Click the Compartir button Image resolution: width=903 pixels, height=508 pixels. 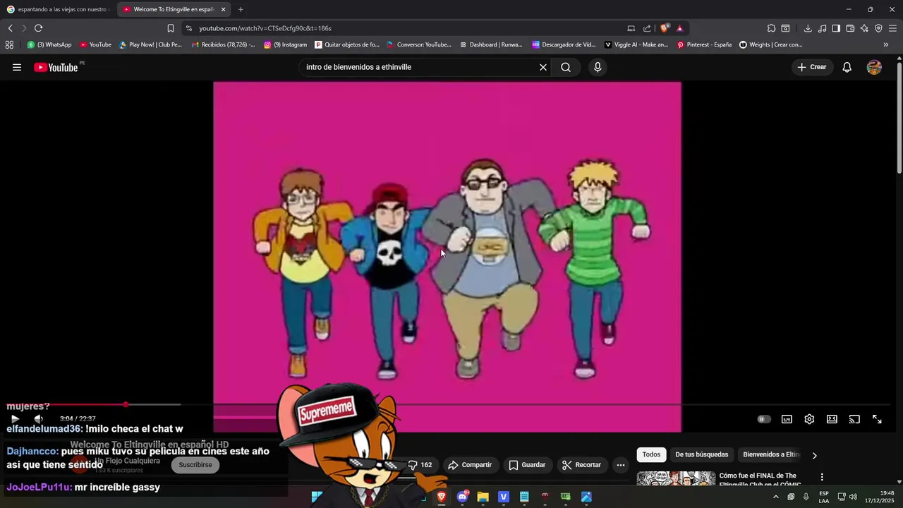(470, 465)
